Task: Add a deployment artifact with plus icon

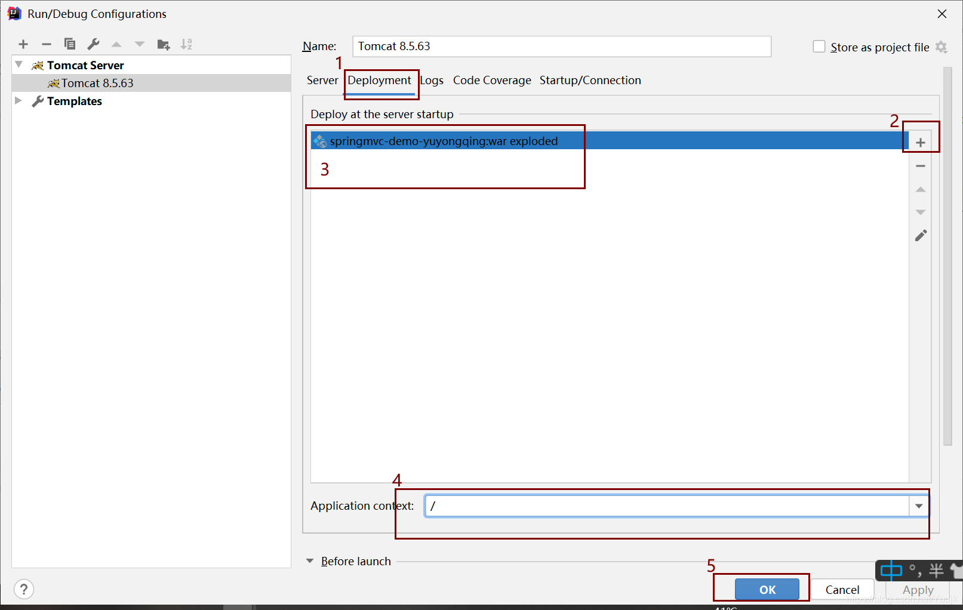Action: point(921,143)
